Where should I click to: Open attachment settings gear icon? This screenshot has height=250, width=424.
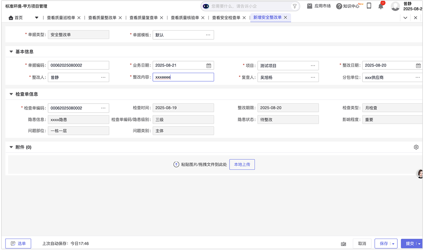pos(416,147)
